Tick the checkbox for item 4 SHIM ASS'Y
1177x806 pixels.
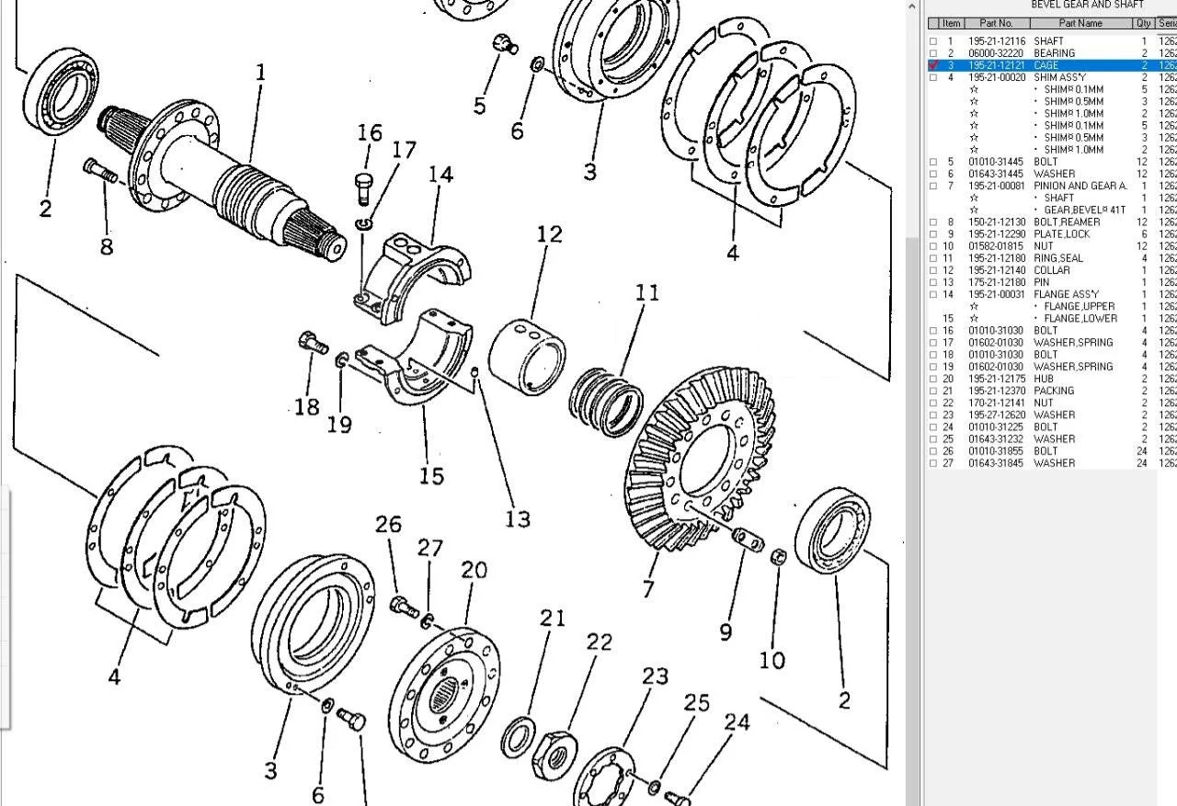point(933,77)
